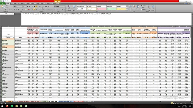Select the font color icon

(x=29, y=9)
